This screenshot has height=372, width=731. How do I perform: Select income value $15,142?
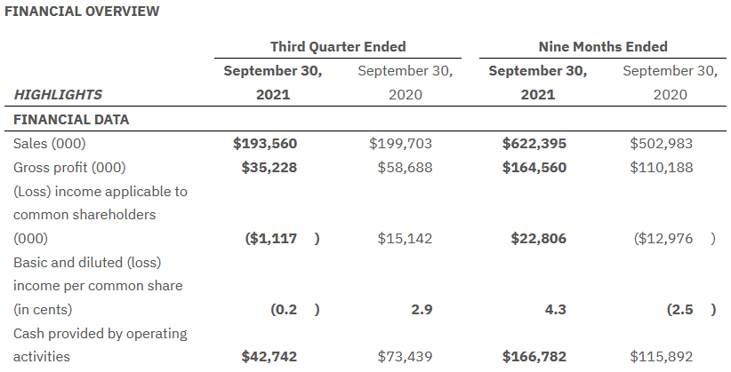pos(405,238)
